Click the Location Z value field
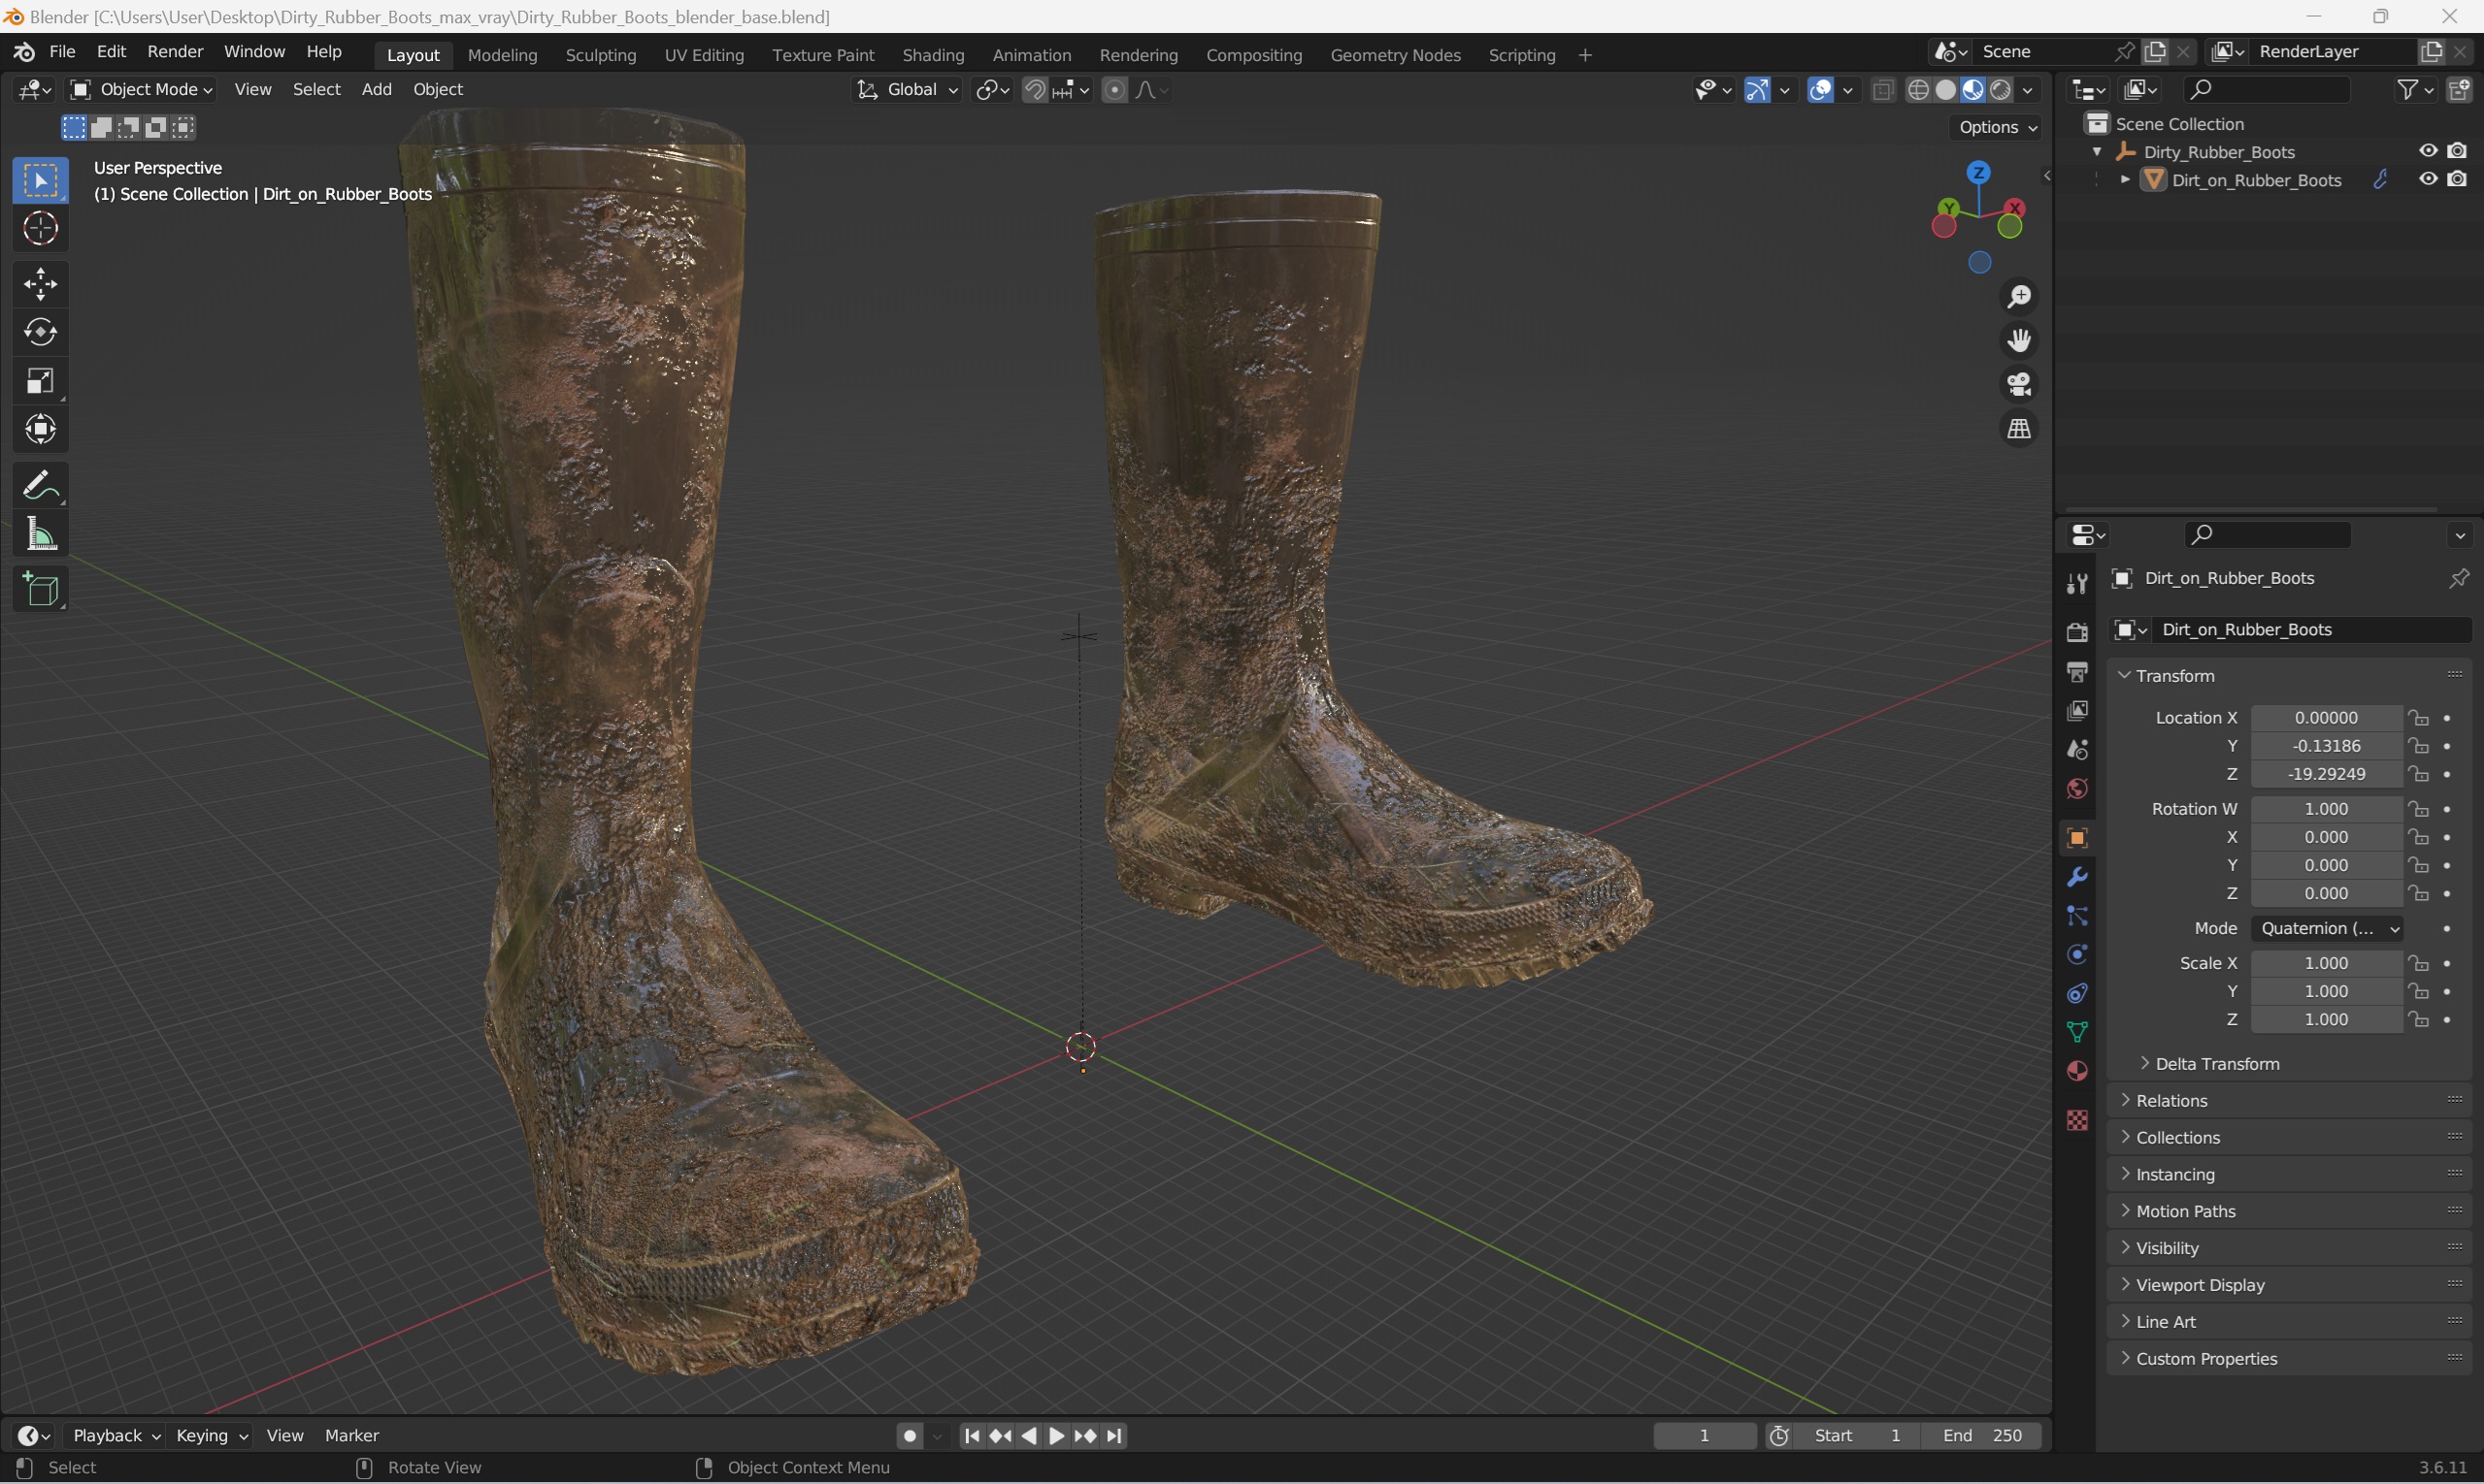2484x1484 pixels. 2327,774
